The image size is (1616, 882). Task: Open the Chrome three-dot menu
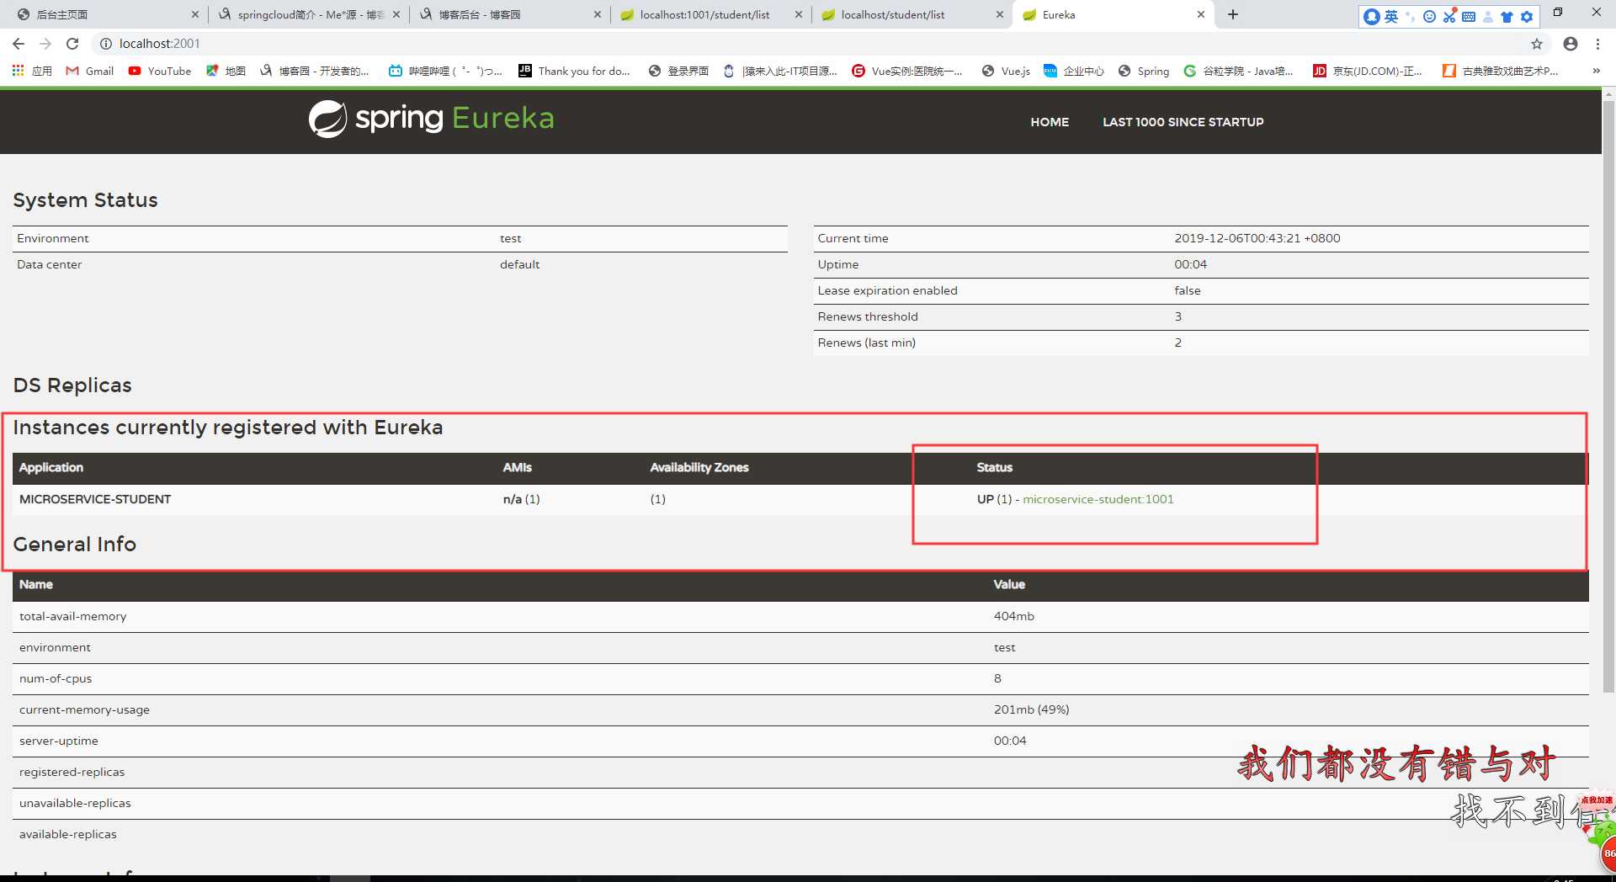[1597, 44]
